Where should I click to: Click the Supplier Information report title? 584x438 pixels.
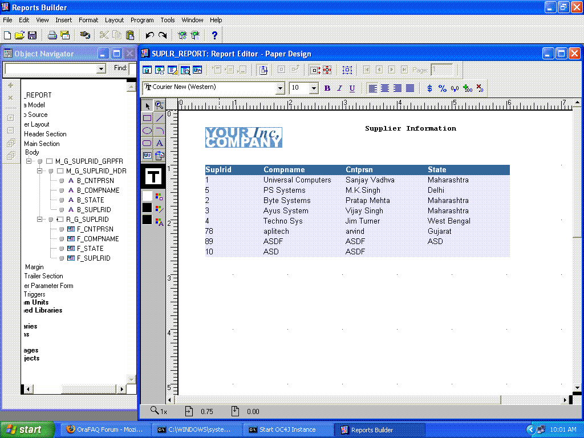pyautogui.click(x=411, y=128)
